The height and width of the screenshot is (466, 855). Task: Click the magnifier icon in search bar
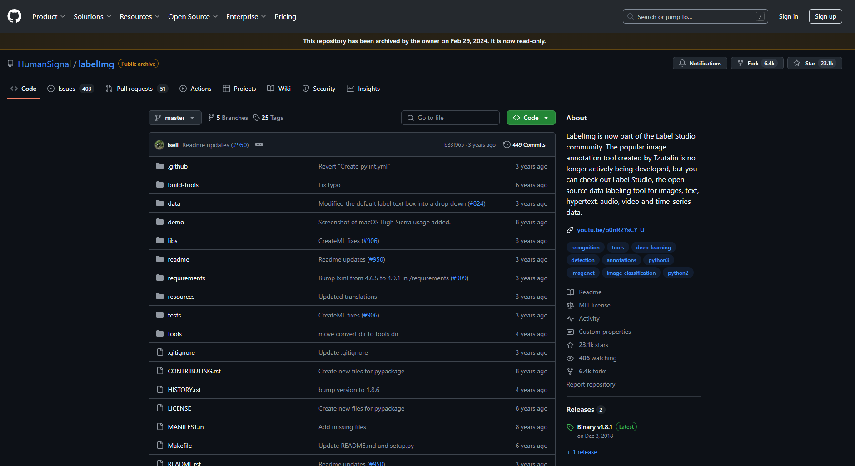pos(631,16)
